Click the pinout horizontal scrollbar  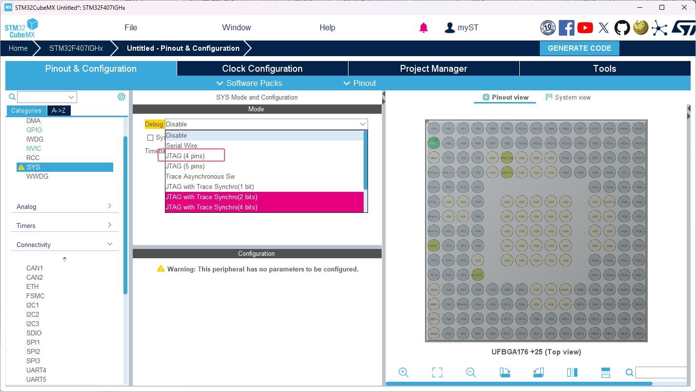(x=519, y=384)
